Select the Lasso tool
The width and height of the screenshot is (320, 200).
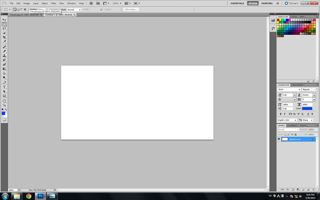[x=4, y=28]
